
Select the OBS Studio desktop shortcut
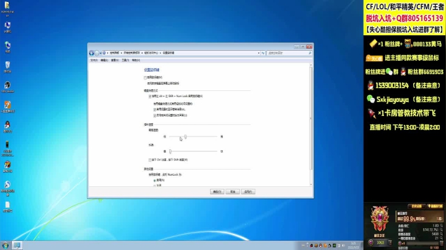click(7, 87)
